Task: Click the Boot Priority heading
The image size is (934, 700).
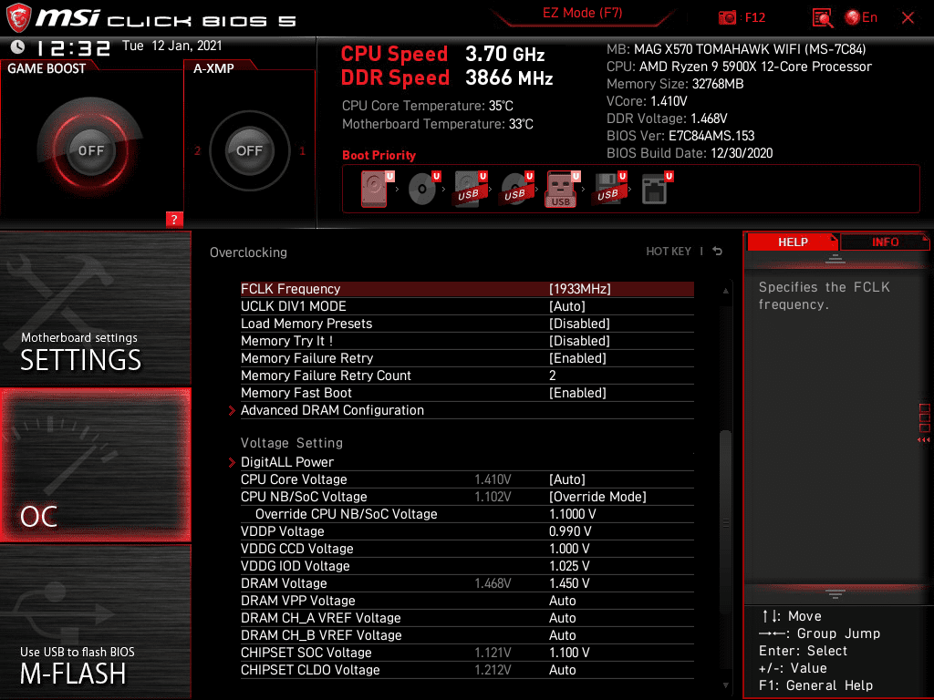Action: pyautogui.click(x=379, y=155)
